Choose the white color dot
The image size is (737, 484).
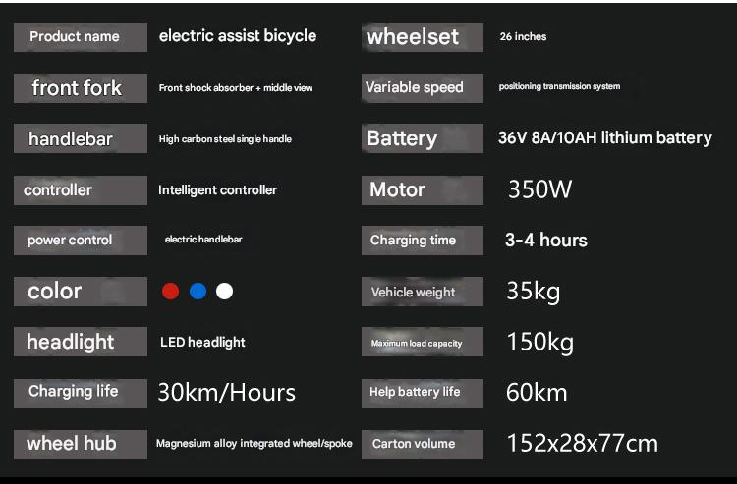pos(225,291)
